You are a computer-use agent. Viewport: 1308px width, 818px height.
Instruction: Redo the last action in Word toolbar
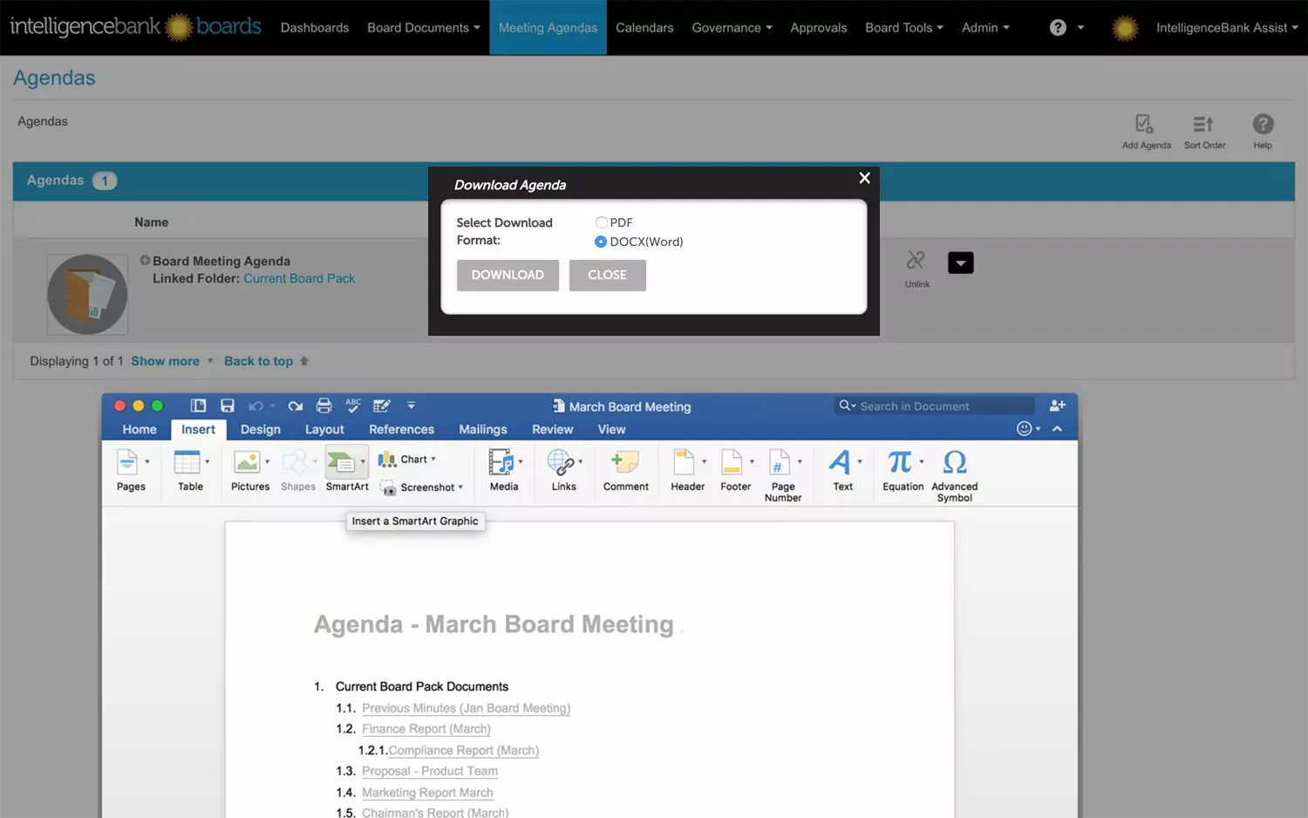pos(296,406)
